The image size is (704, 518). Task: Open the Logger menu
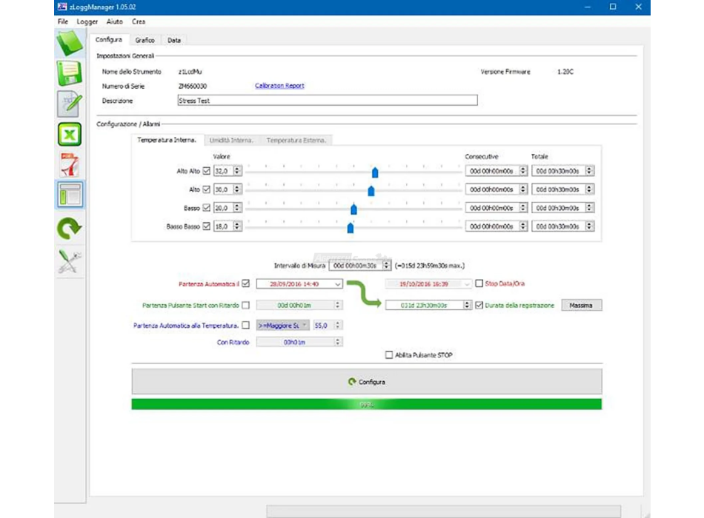point(87,21)
